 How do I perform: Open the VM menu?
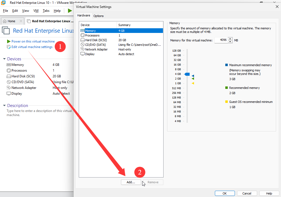pos(36,11)
